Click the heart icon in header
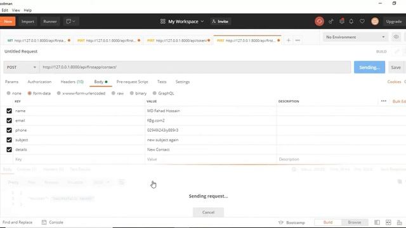Screen dimensions: 406x228 (x=362, y=21)
